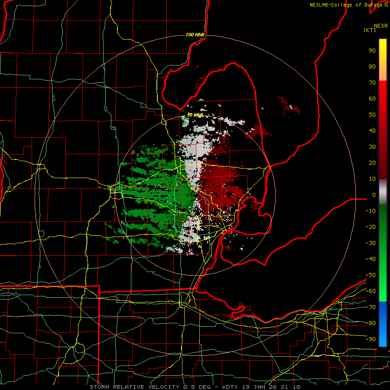Image resolution: width=390 pixels, height=390 pixels.
Task: Click the 60 value on the velocity scale
Action: (372, 99)
